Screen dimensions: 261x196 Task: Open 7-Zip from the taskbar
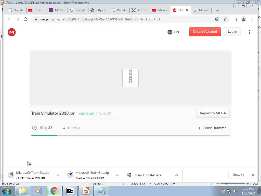point(70,191)
